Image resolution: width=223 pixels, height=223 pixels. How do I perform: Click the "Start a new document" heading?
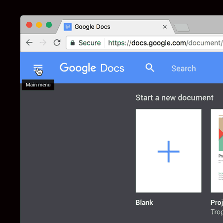point(175,98)
